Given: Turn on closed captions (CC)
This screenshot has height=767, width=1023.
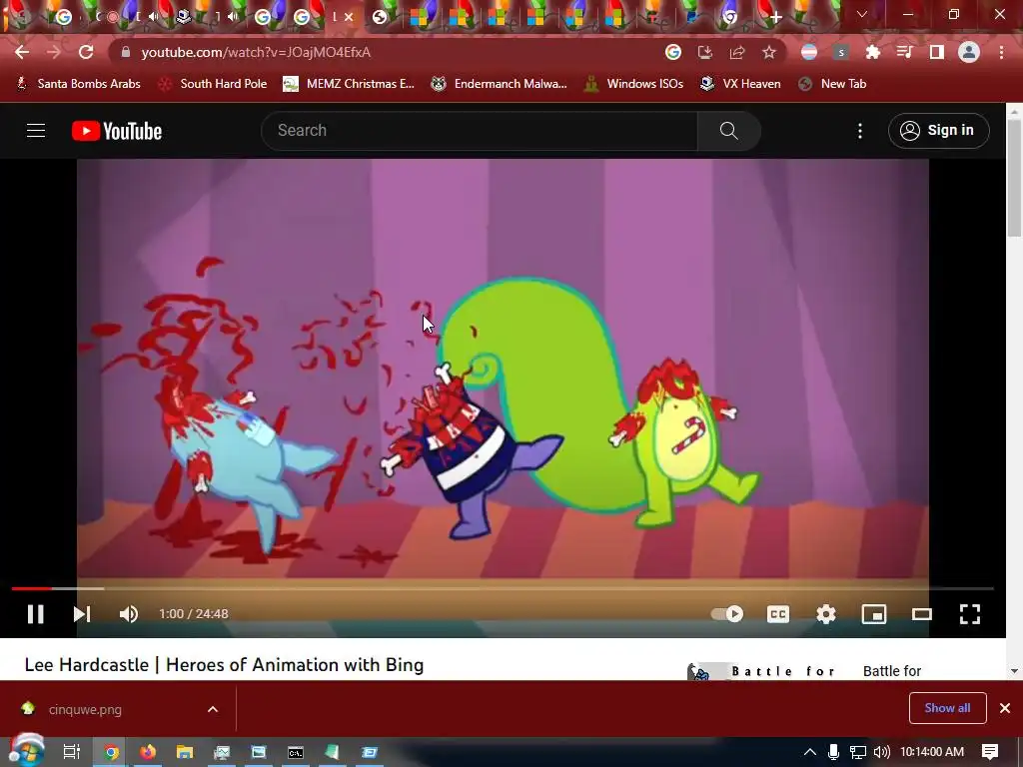Looking at the screenshot, I should point(777,614).
